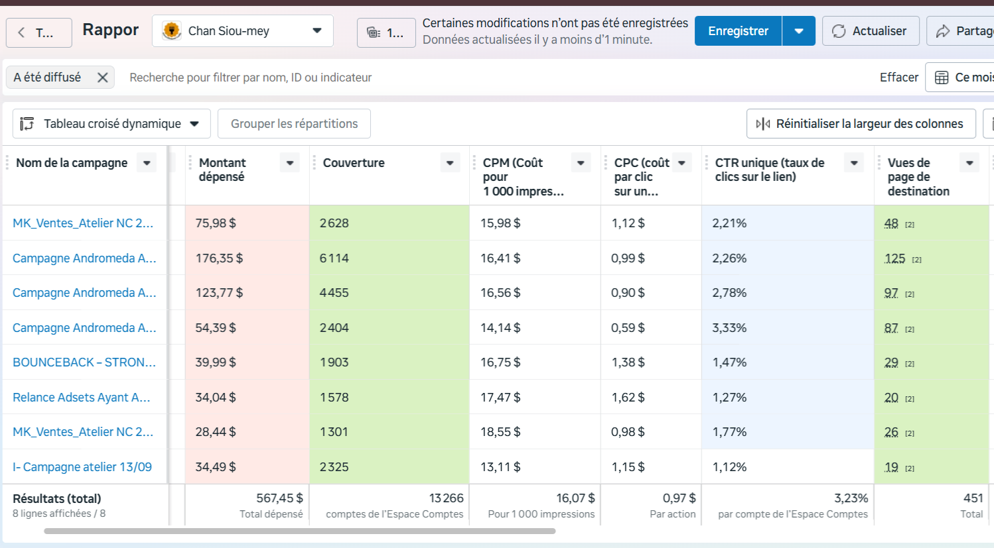
Task: Click the calendar icon beside Ce mois
Action: (941, 78)
